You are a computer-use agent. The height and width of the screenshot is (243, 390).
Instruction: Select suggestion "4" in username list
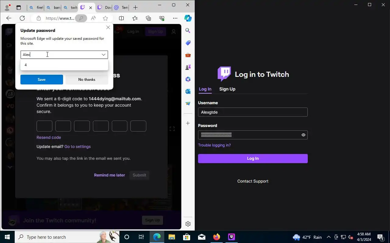[x=64, y=65]
